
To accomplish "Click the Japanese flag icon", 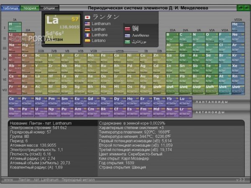I will [x=87, y=17].
